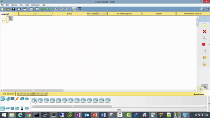The height and width of the screenshot is (118, 210).
Task: Click the Copy toolbar icon
Action: (31, 9)
